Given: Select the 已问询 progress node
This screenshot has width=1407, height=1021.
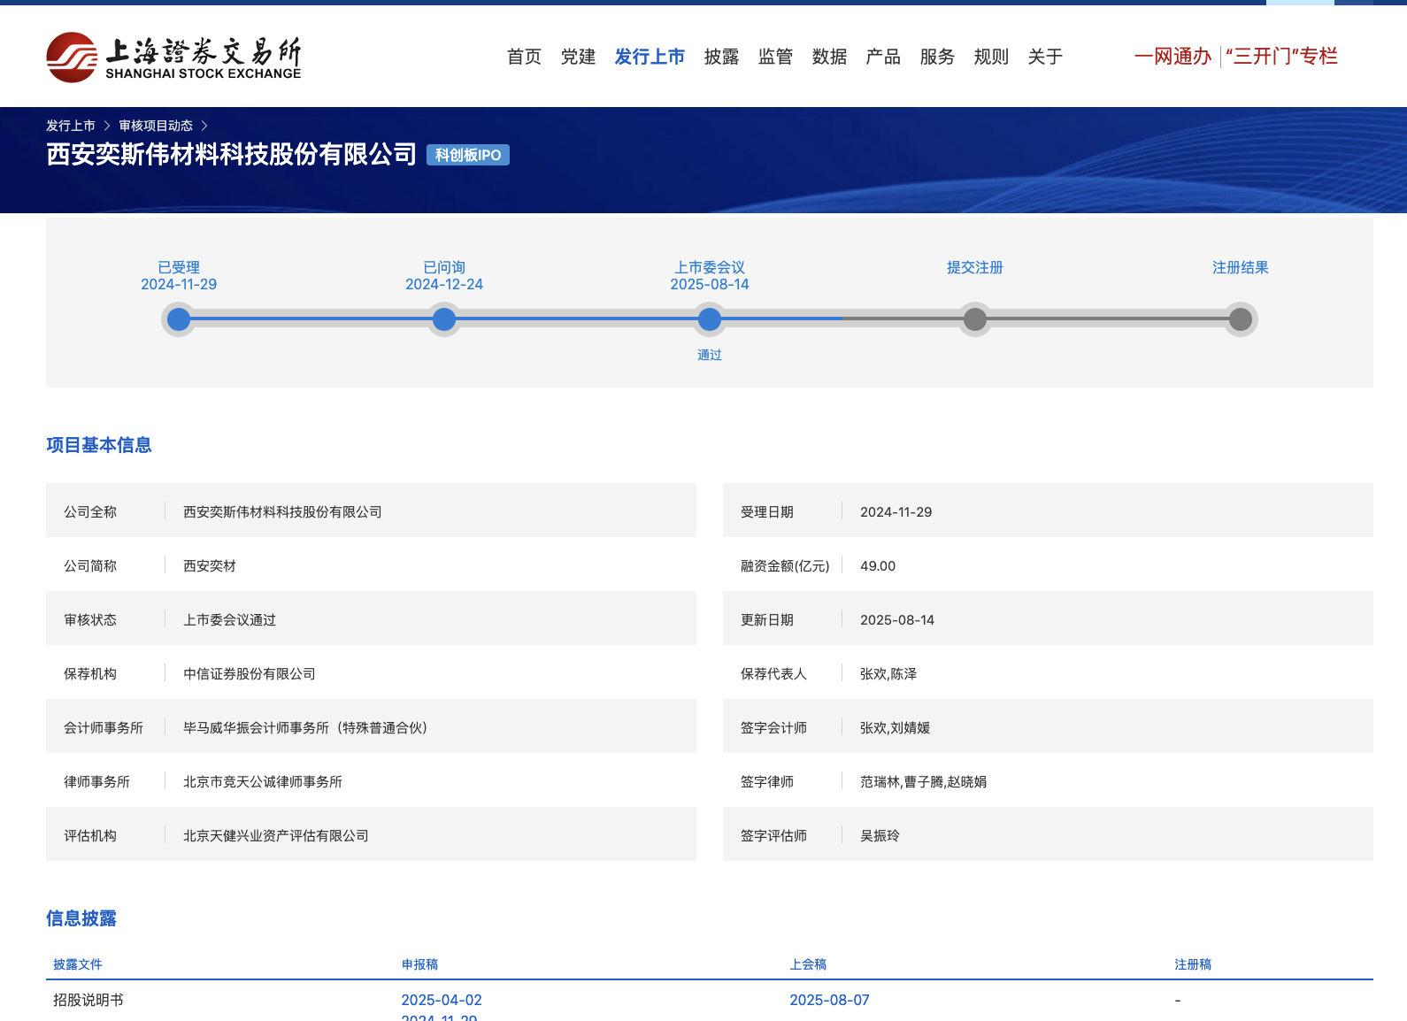Looking at the screenshot, I should click(444, 319).
